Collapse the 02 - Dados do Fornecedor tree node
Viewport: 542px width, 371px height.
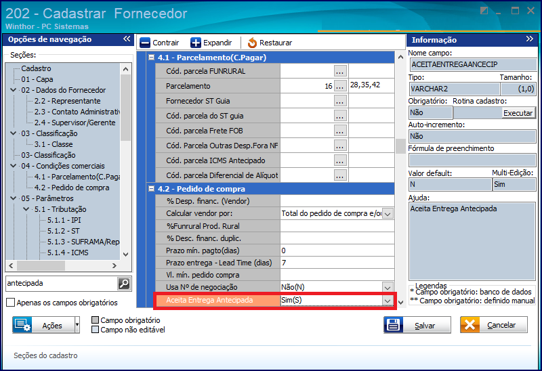14,90
